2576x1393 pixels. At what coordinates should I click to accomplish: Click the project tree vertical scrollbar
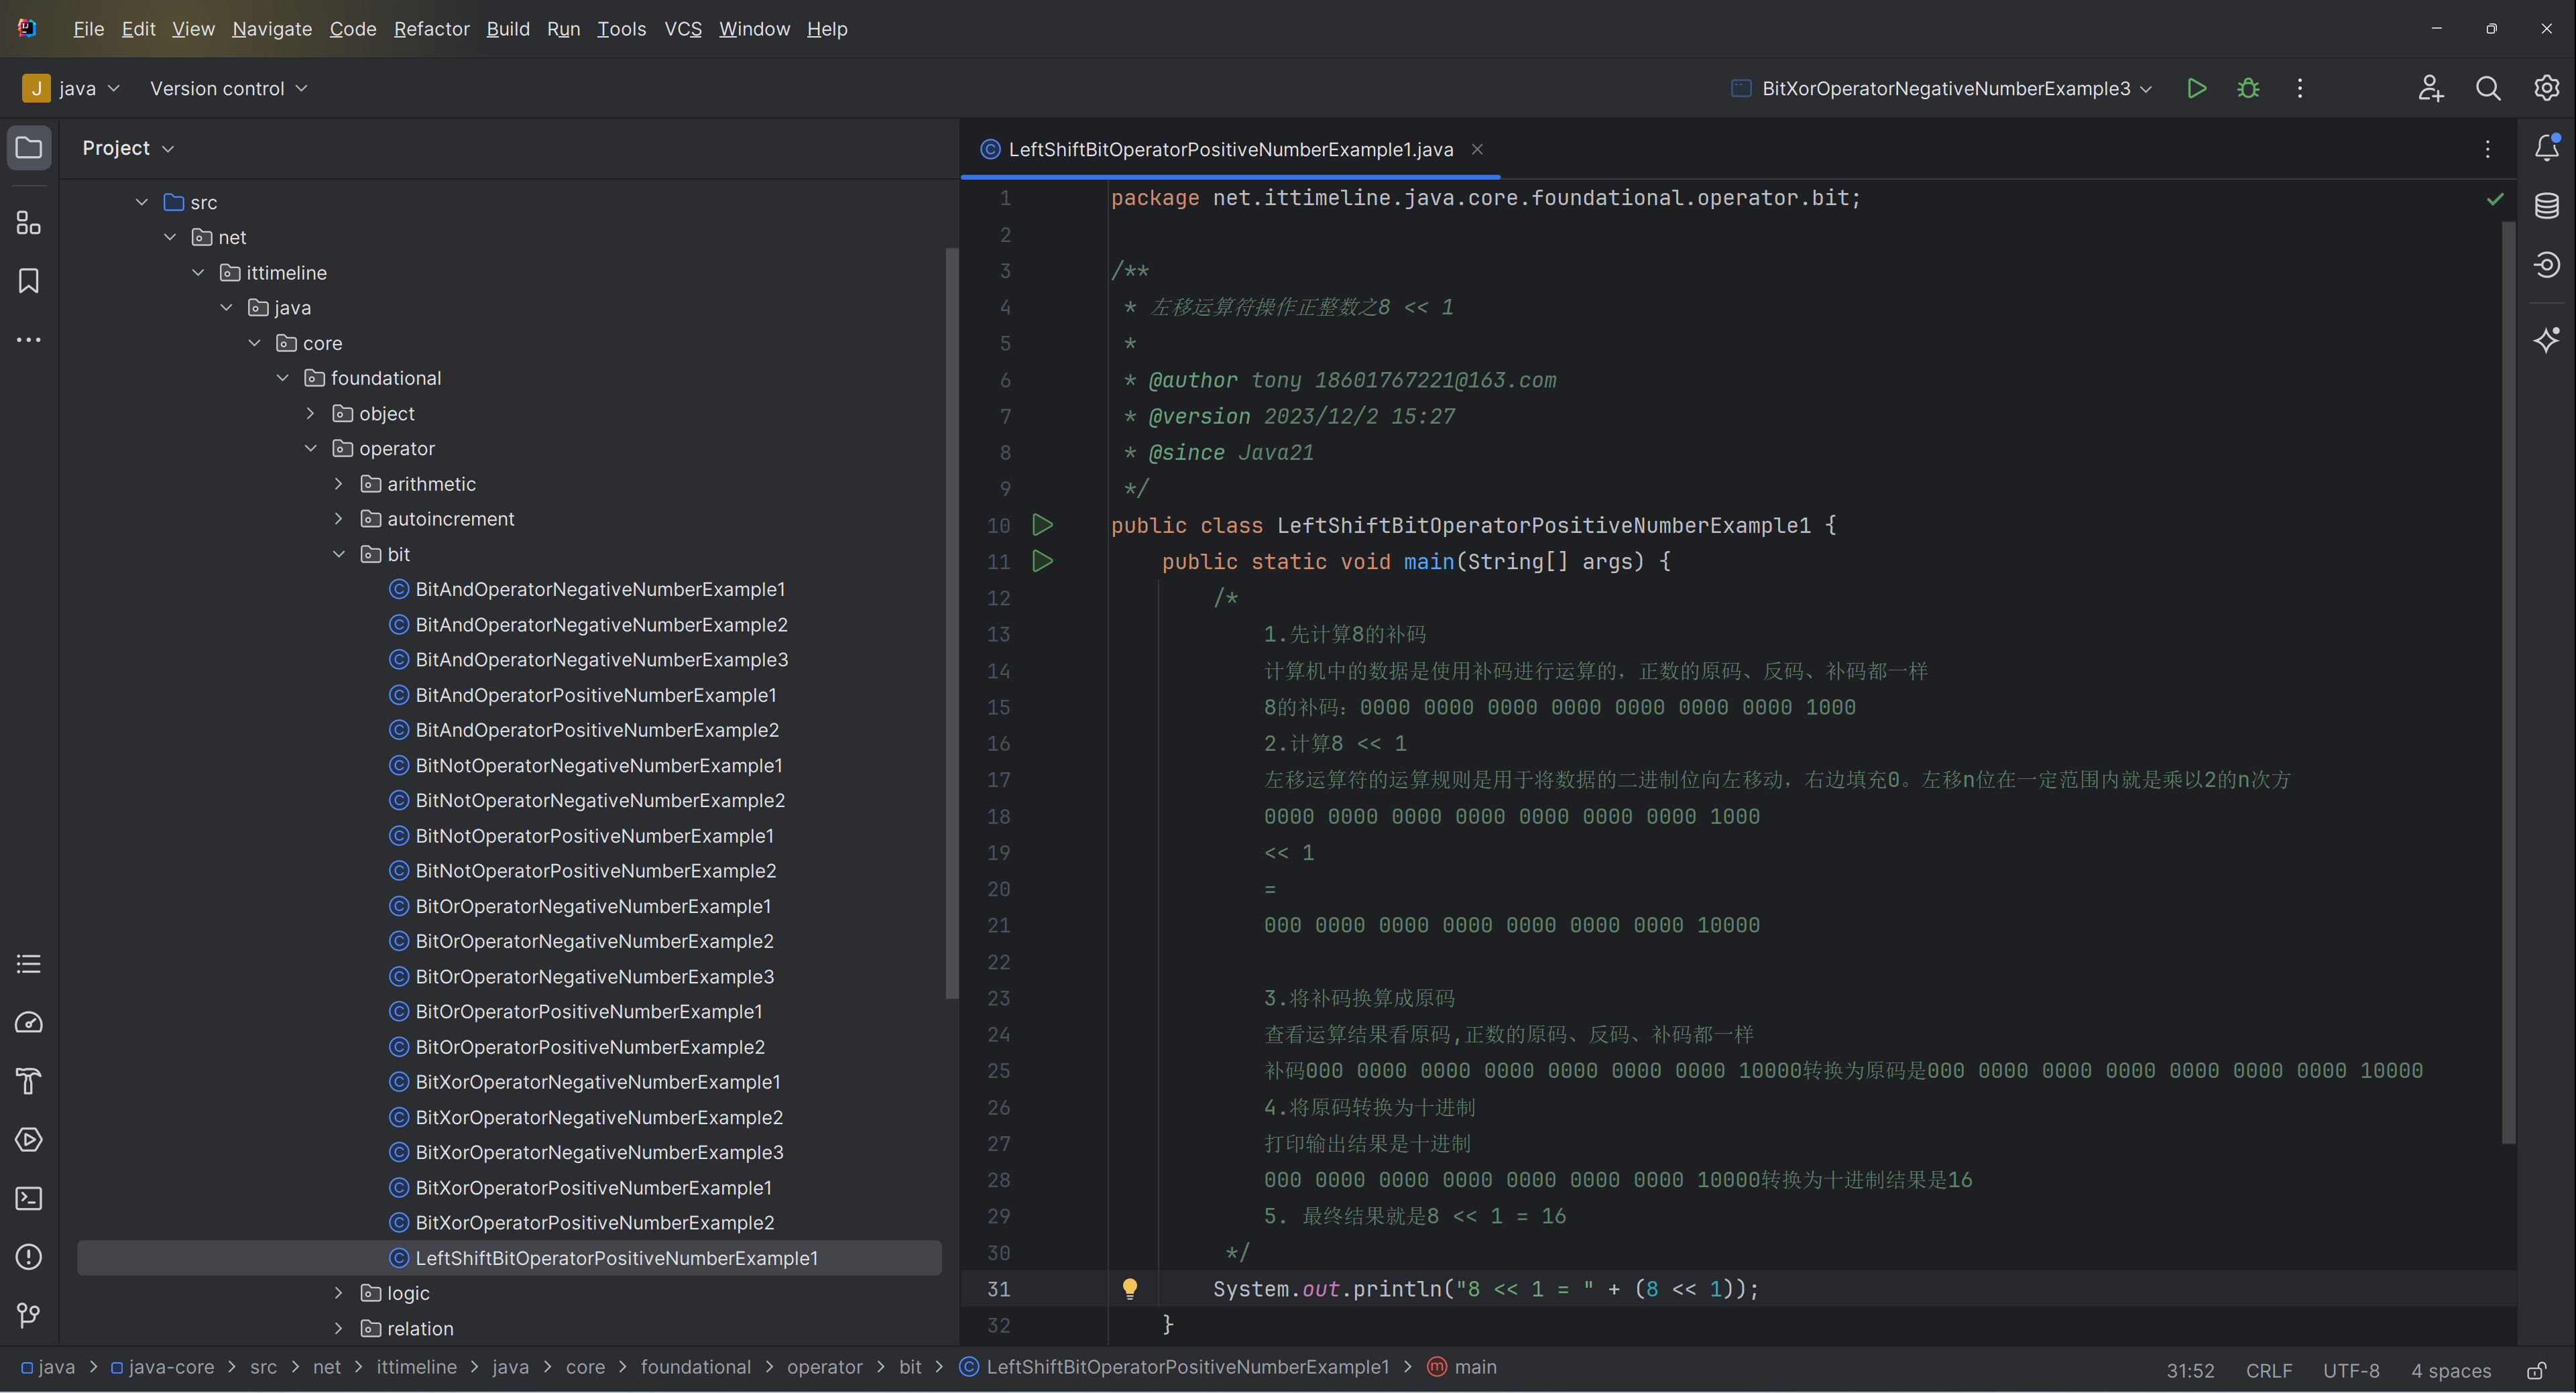pos(951,623)
